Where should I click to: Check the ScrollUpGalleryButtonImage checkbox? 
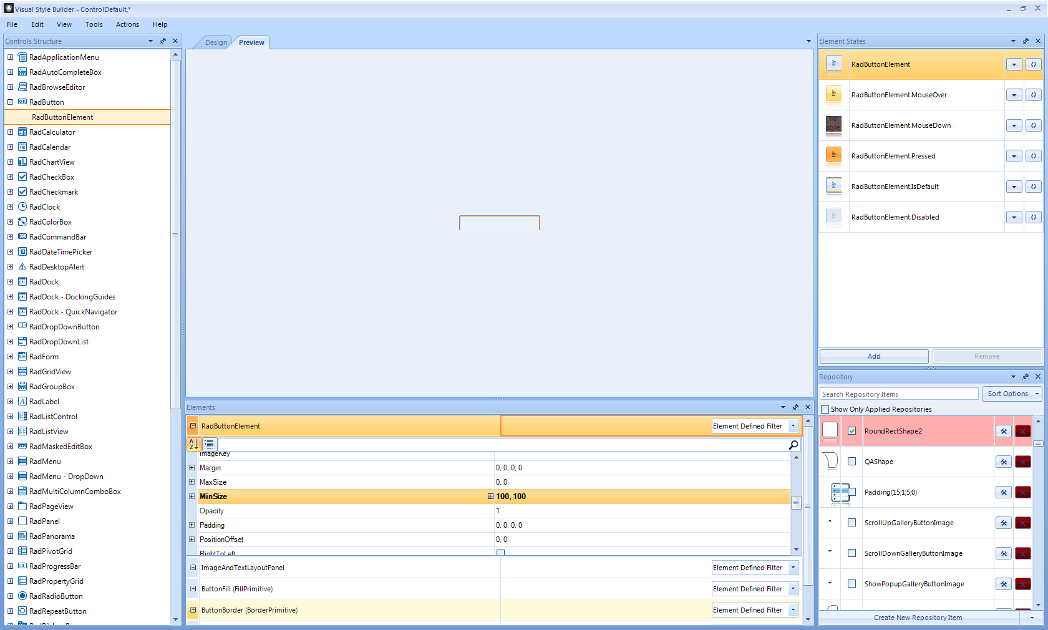click(851, 523)
